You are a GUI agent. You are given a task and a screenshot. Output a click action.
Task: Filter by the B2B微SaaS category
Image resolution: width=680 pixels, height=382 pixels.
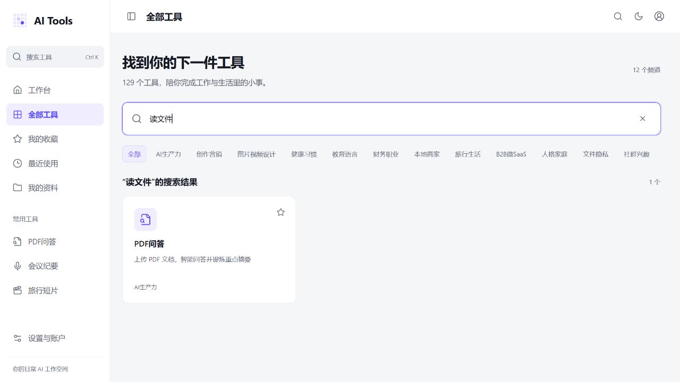coord(511,154)
